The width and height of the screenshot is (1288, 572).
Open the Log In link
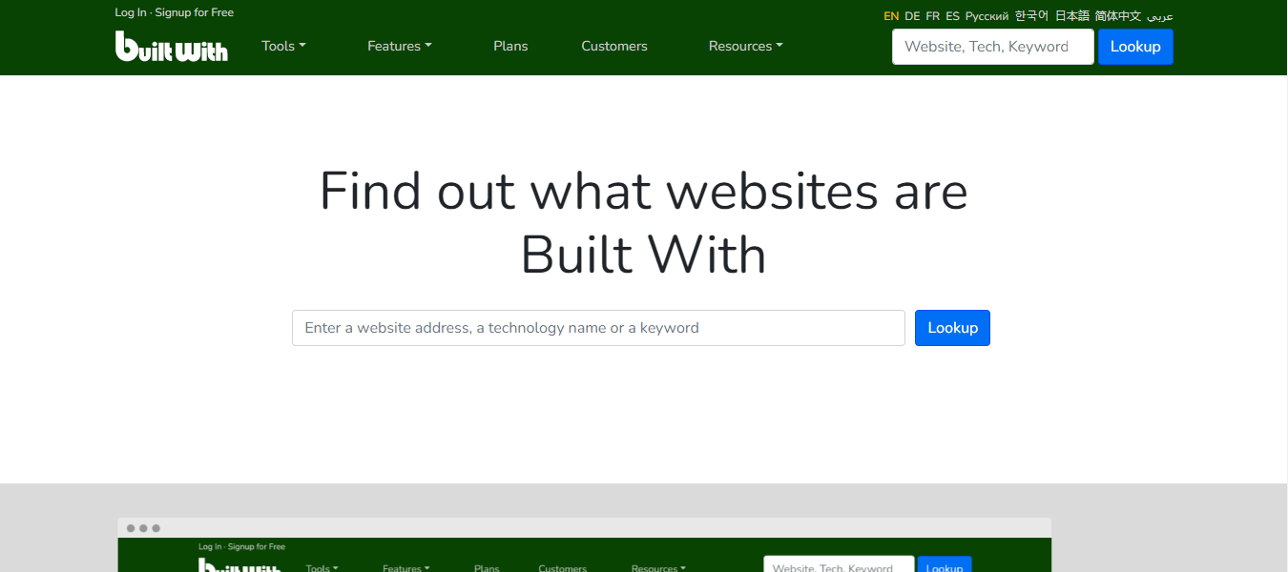pos(130,12)
